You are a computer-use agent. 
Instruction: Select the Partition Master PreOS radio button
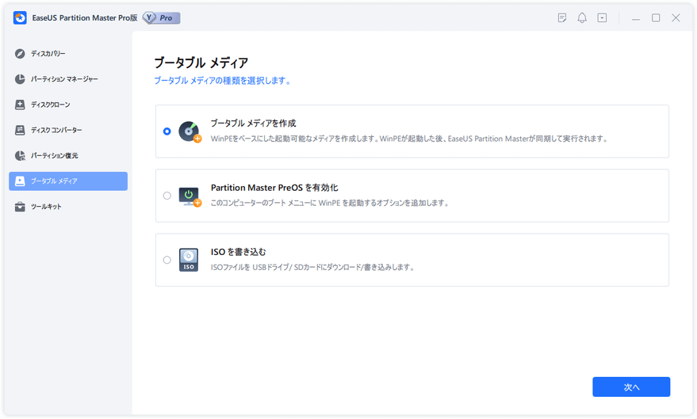(x=167, y=196)
